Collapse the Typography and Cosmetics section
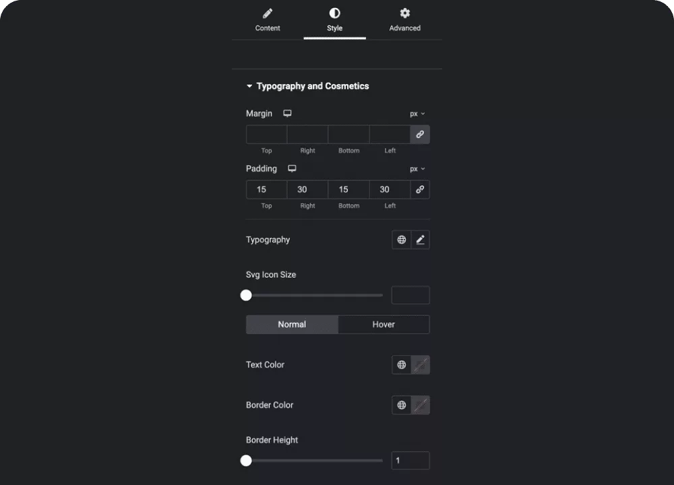 click(307, 86)
